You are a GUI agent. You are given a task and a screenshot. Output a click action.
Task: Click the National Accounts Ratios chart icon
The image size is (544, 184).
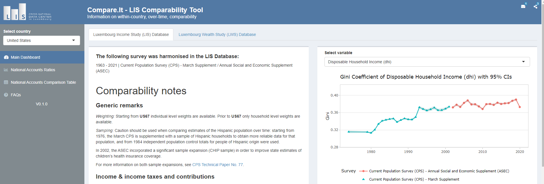(6, 70)
